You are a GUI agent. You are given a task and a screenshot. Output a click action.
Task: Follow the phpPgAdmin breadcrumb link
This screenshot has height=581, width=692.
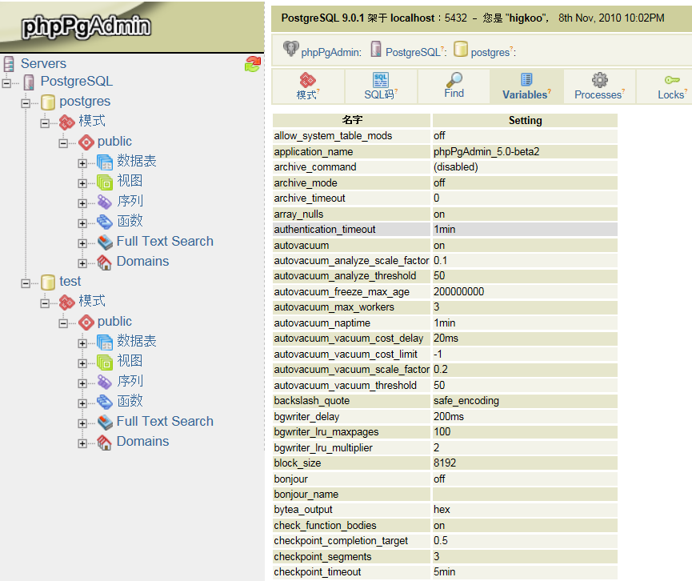[331, 53]
